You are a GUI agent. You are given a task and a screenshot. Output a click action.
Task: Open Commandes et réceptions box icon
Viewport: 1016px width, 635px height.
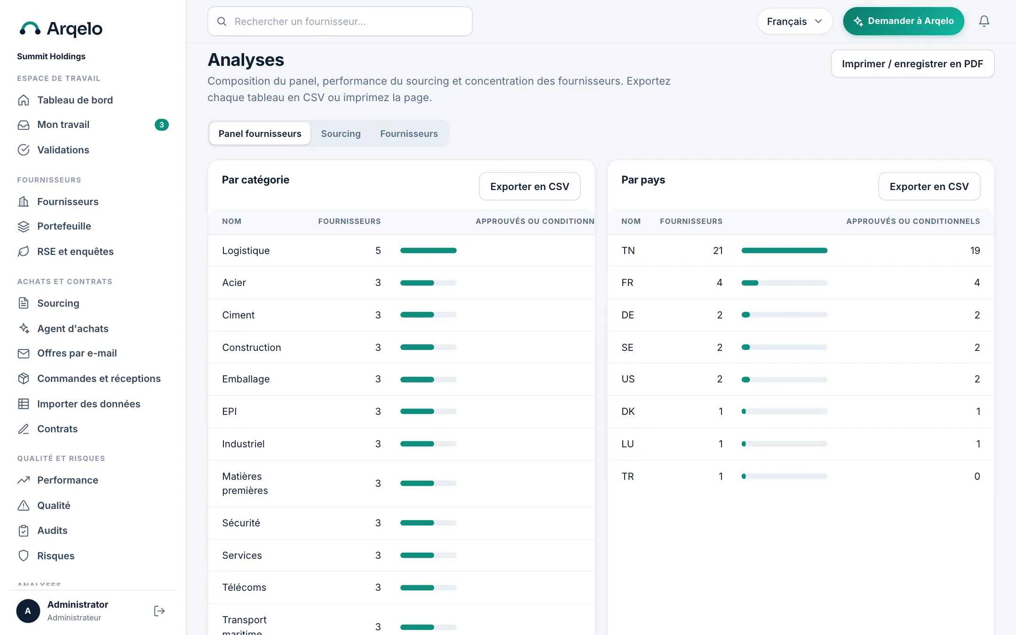point(24,379)
